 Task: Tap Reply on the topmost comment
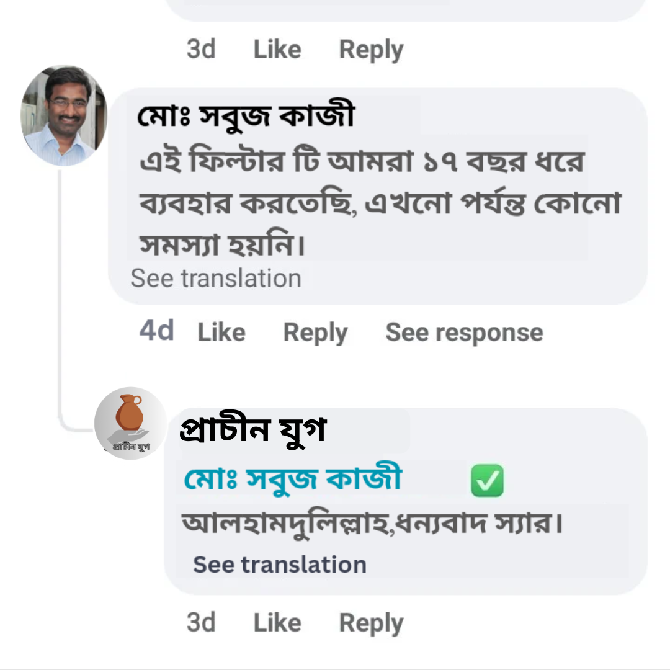click(371, 49)
